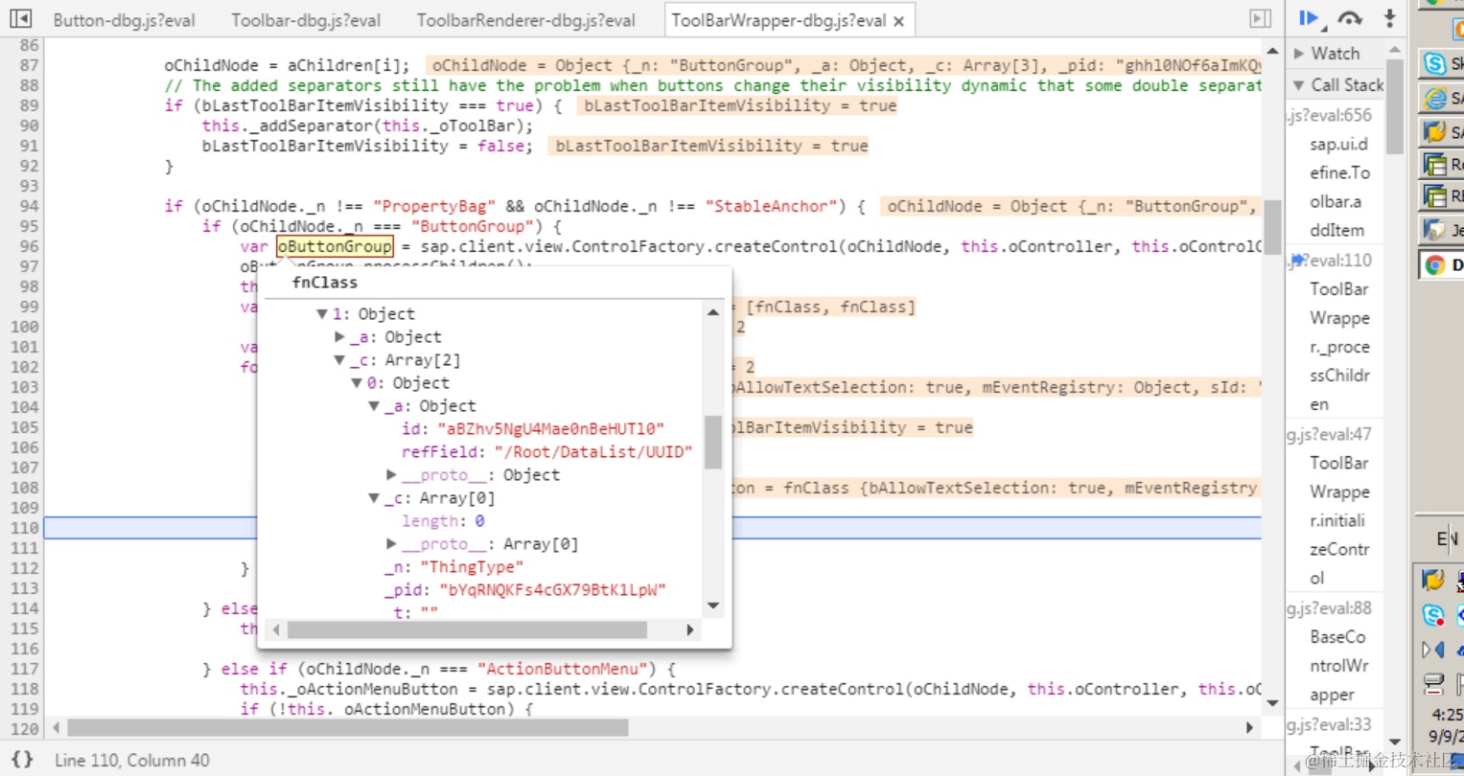
Task: Click the code editor's scroll-up arrow
Action: [1272, 51]
